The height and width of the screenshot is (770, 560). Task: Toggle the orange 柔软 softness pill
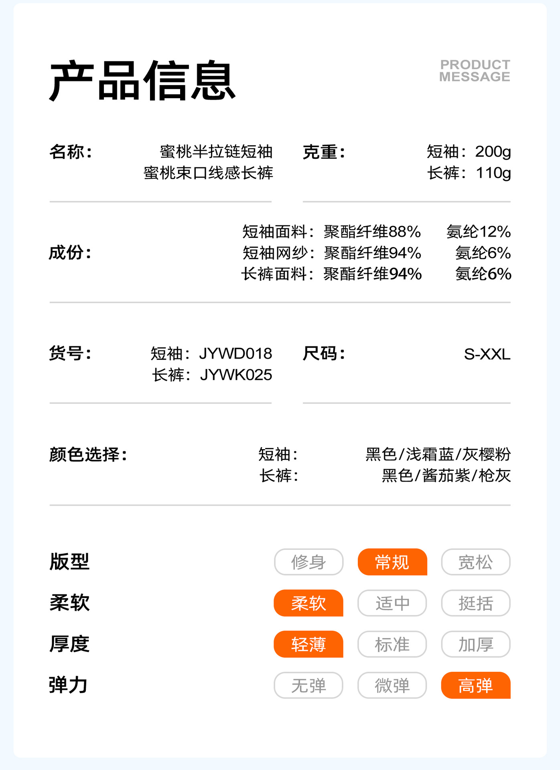click(x=308, y=603)
